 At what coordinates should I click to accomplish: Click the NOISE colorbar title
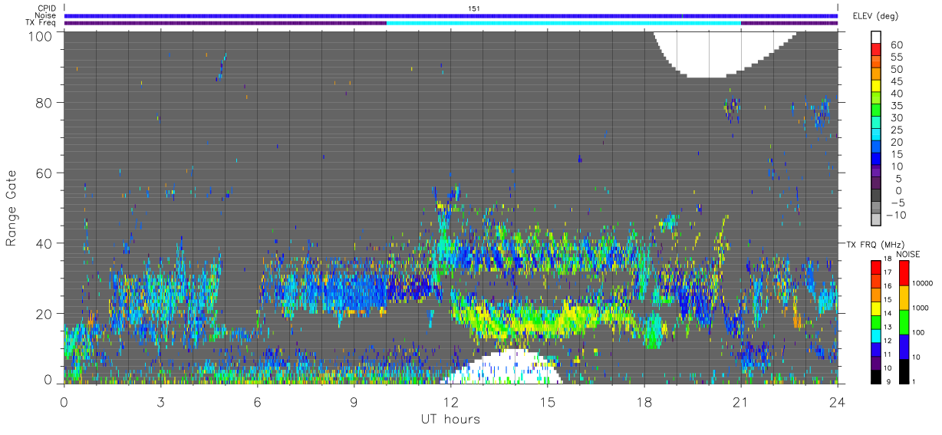pyautogui.click(x=907, y=254)
